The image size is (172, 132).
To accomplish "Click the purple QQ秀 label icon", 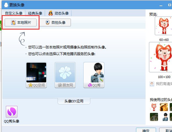I will 90,85.
